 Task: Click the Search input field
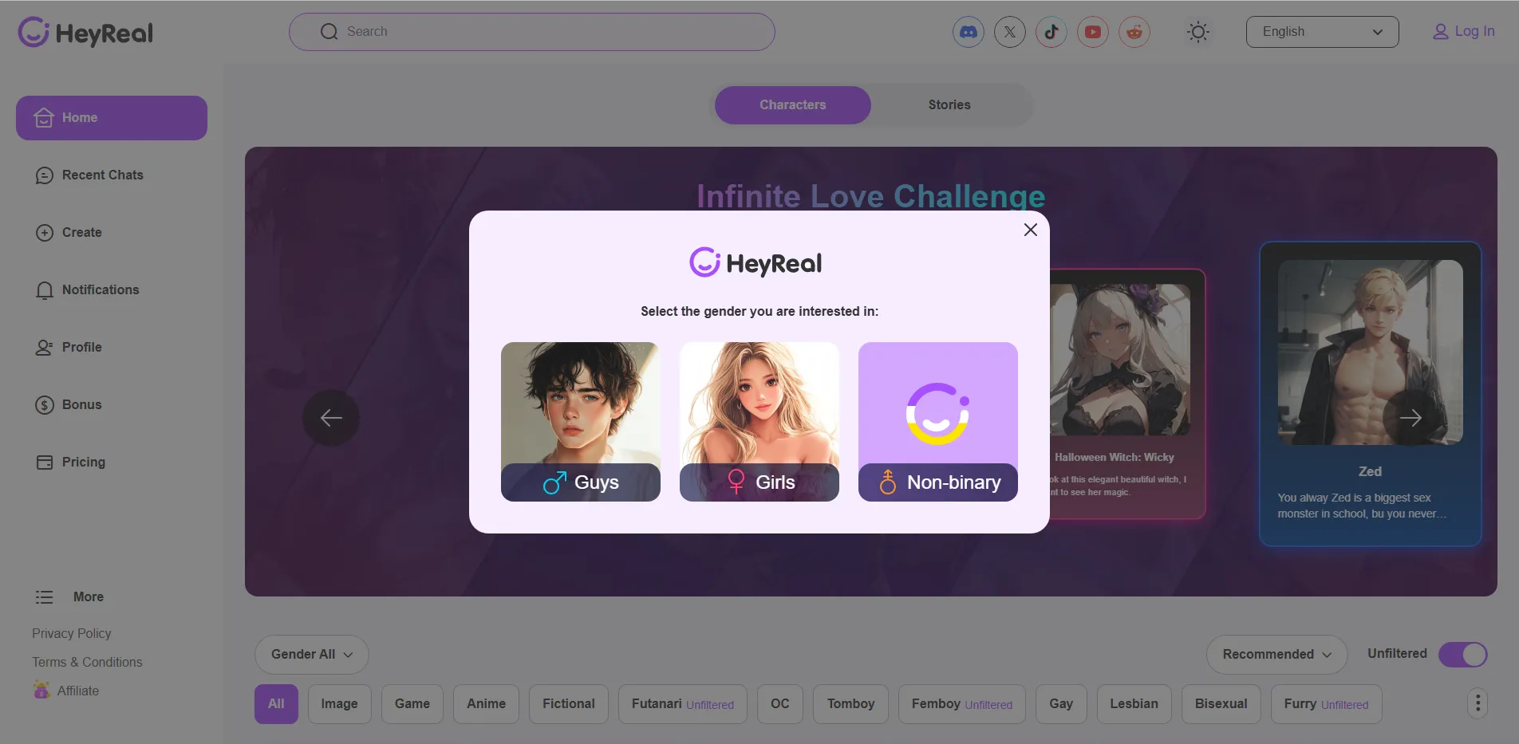531,32
